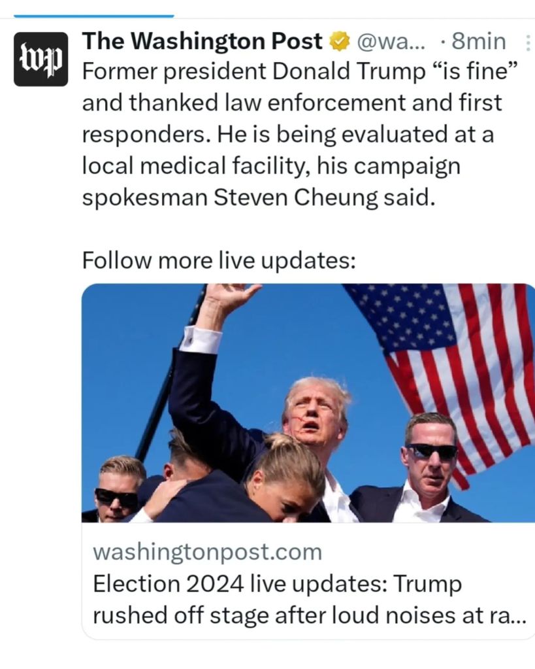Viewport: 535px width, 669px height.
Task: Click the gold verified badge
Action: tap(339, 42)
